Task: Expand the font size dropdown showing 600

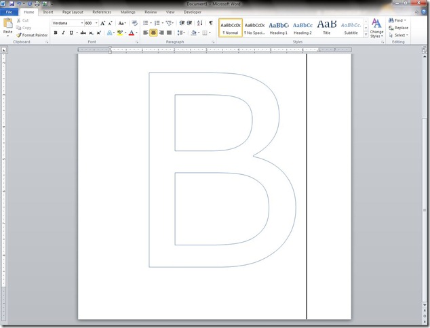Action: click(x=96, y=23)
